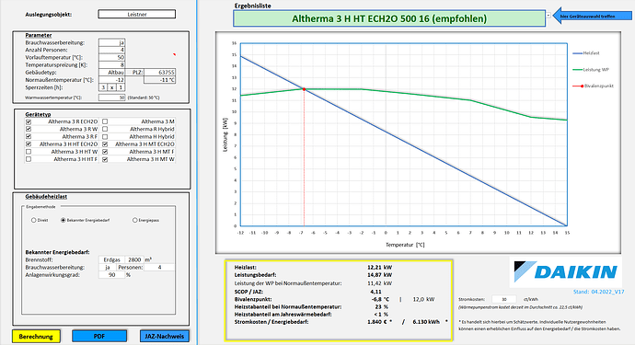Select the Energiepass radio button

tap(135, 220)
